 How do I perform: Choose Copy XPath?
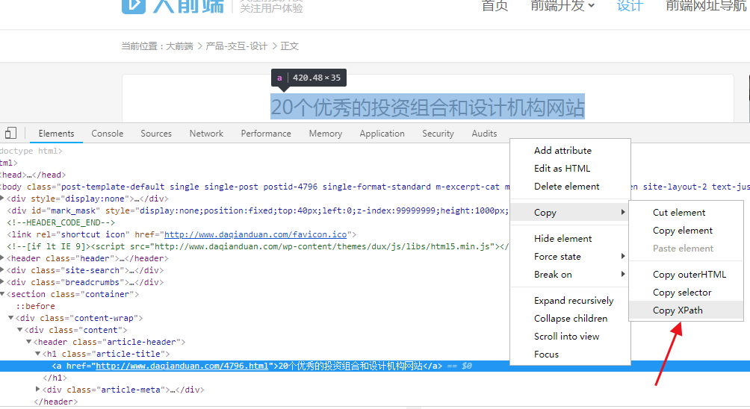tap(686, 310)
